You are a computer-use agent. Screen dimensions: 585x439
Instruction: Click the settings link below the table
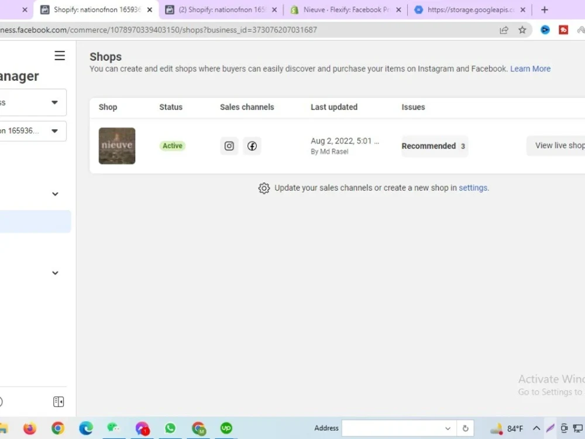coord(473,188)
